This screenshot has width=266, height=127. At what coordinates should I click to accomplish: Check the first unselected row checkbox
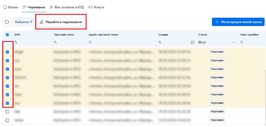(7, 112)
